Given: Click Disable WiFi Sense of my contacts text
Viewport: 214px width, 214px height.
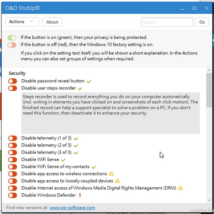Looking at the screenshot, I should tap(55, 166).
